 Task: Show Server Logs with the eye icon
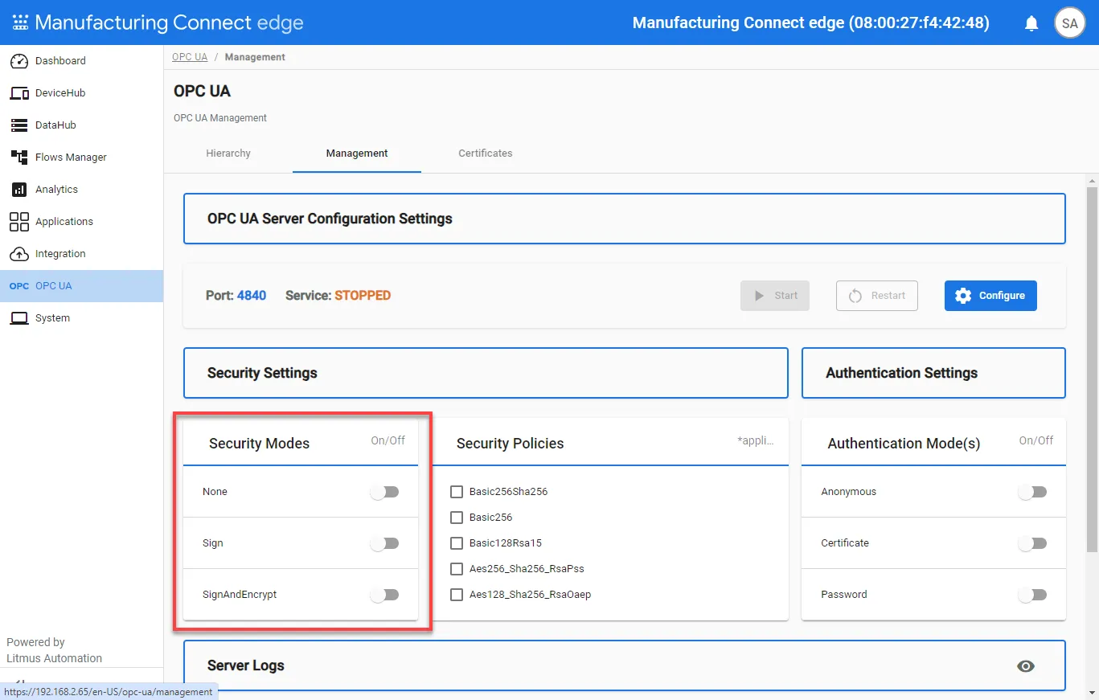1025,666
